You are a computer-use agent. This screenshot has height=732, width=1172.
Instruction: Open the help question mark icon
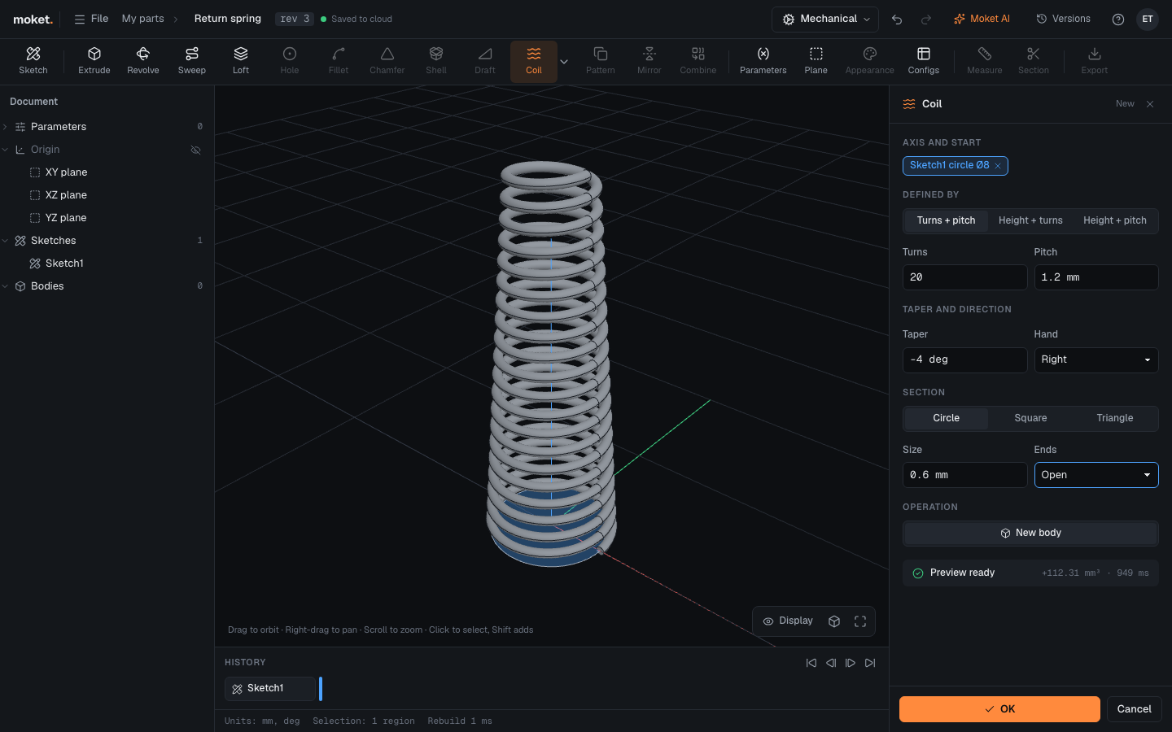(1118, 20)
